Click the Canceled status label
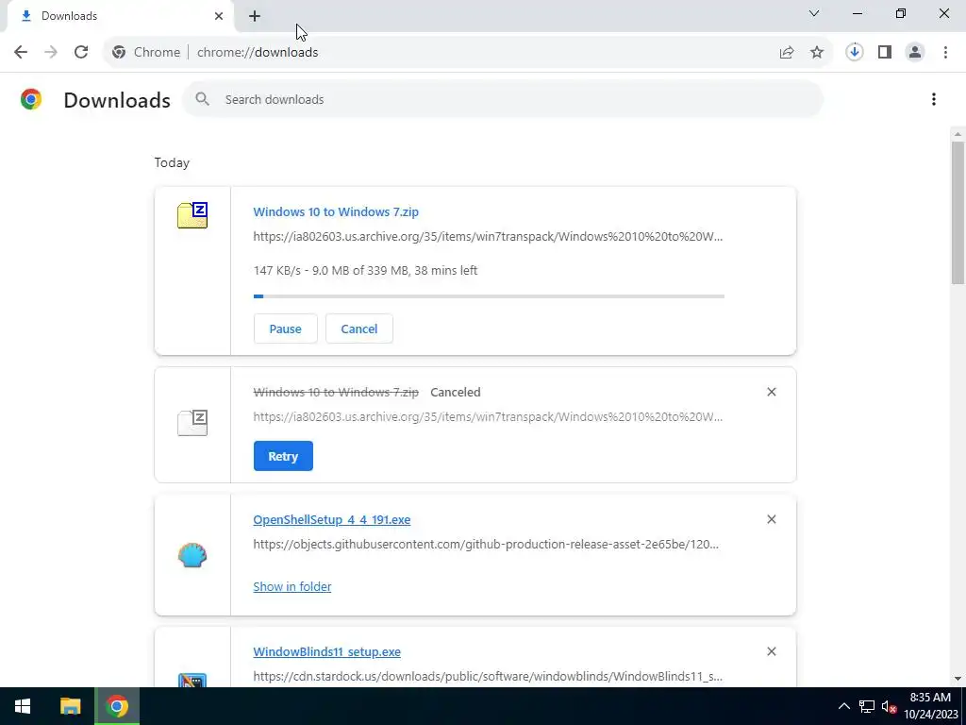 pos(456,392)
